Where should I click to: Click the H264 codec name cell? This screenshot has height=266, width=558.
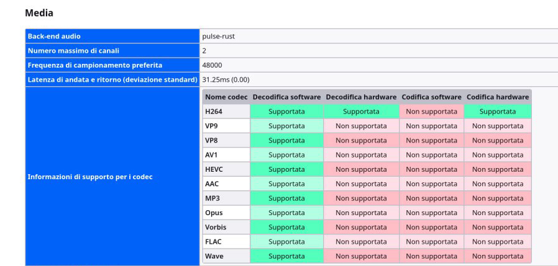coord(213,112)
